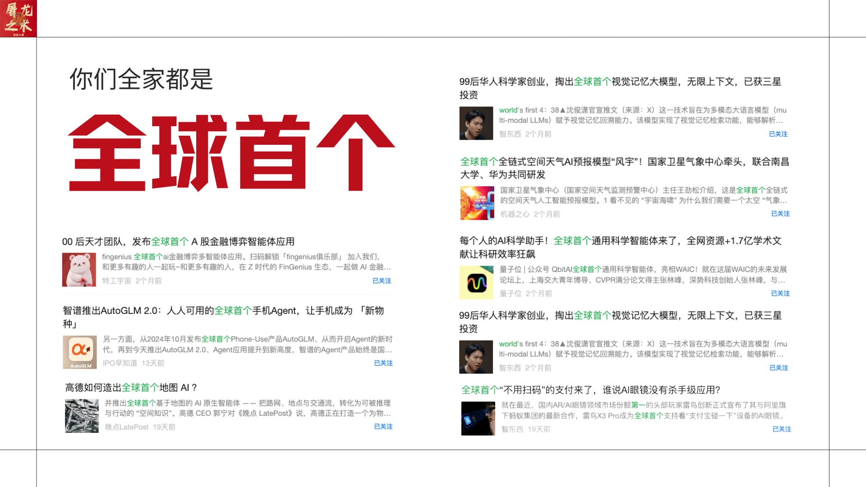Click the IPO早知道 source name

click(x=120, y=363)
